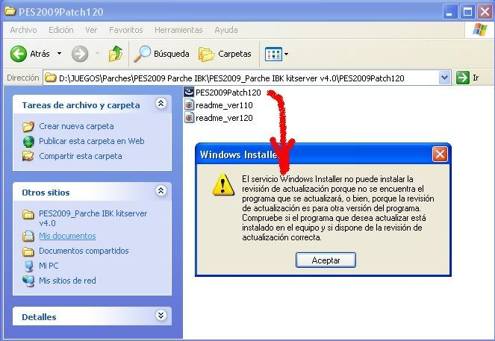
Task: Open the Atrás history dropdown arrow
Action: (x=59, y=54)
